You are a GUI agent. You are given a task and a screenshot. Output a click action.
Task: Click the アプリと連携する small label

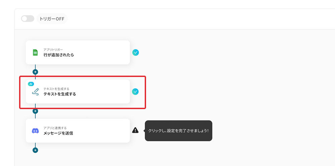[x=55, y=128]
